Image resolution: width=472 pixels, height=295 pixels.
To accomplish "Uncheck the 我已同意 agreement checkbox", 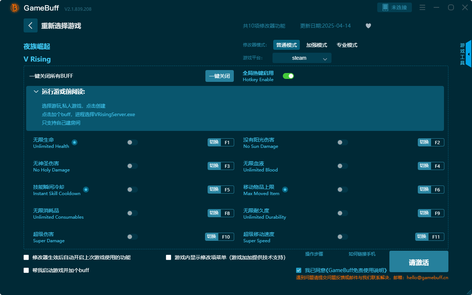I will click(x=299, y=270).
